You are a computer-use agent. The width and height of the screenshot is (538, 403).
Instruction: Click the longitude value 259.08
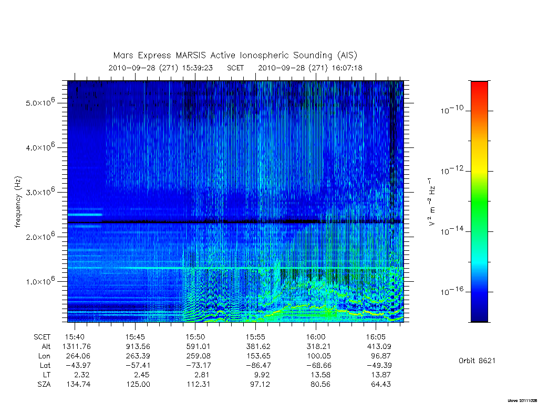(x=198, y=356)
